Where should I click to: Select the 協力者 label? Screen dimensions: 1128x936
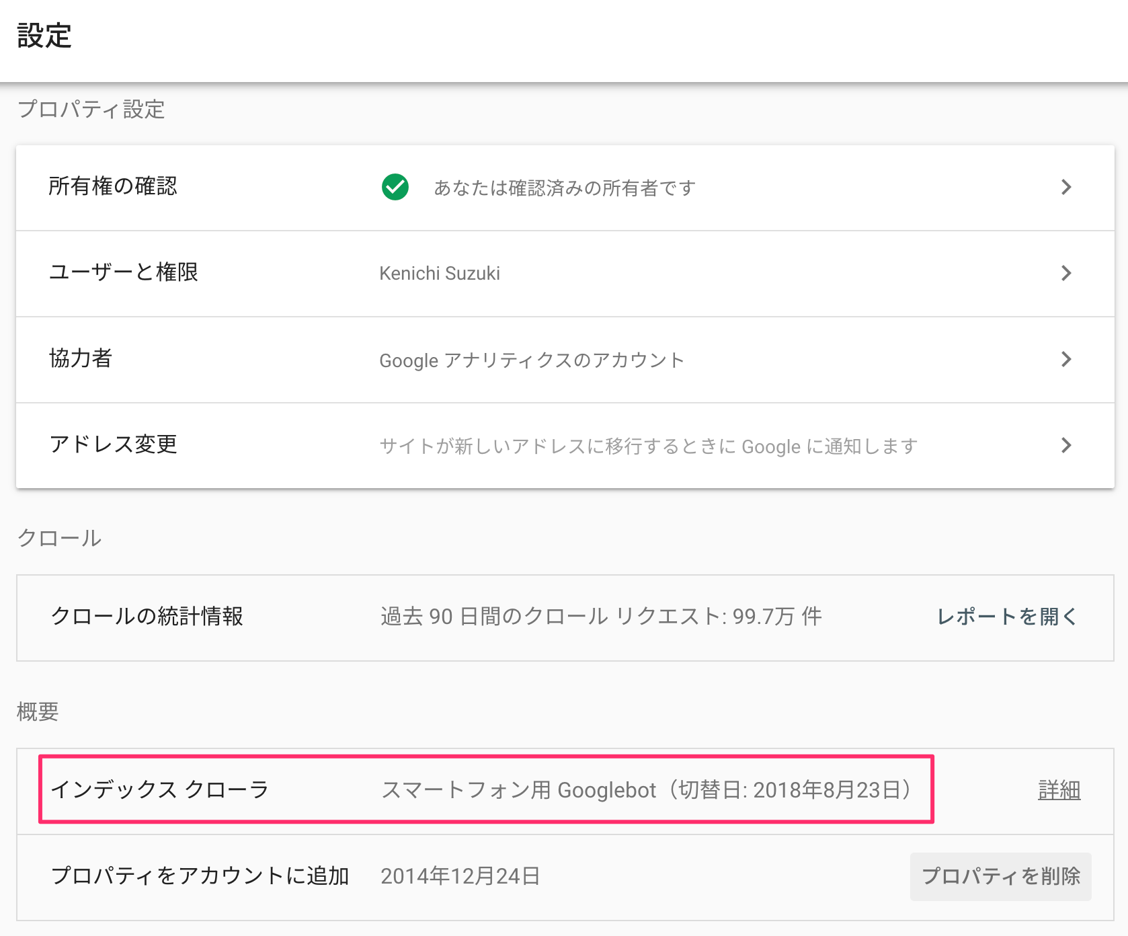pyautogui.click(x=81, y=358)
